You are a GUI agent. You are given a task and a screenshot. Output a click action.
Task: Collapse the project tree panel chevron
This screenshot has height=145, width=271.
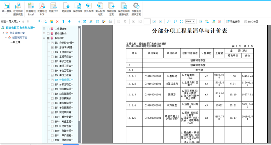pyautogui.click(x=39, y=21)
